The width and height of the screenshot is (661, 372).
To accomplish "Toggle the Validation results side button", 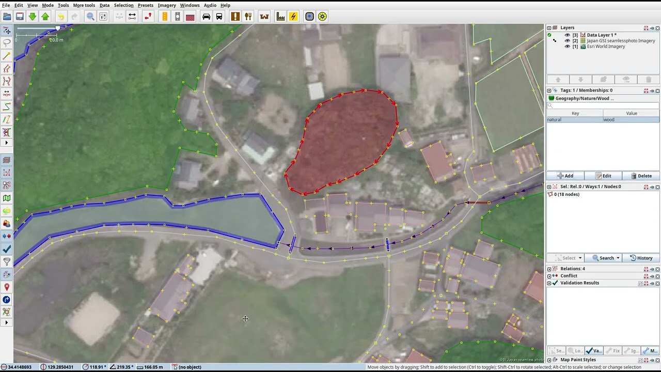I will click(x=6, y=249).
